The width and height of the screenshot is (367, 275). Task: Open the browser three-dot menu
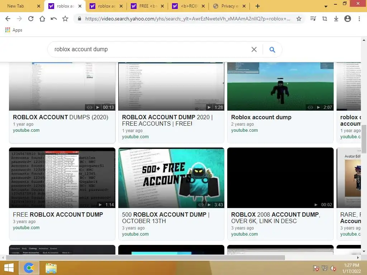pos(359,19)
